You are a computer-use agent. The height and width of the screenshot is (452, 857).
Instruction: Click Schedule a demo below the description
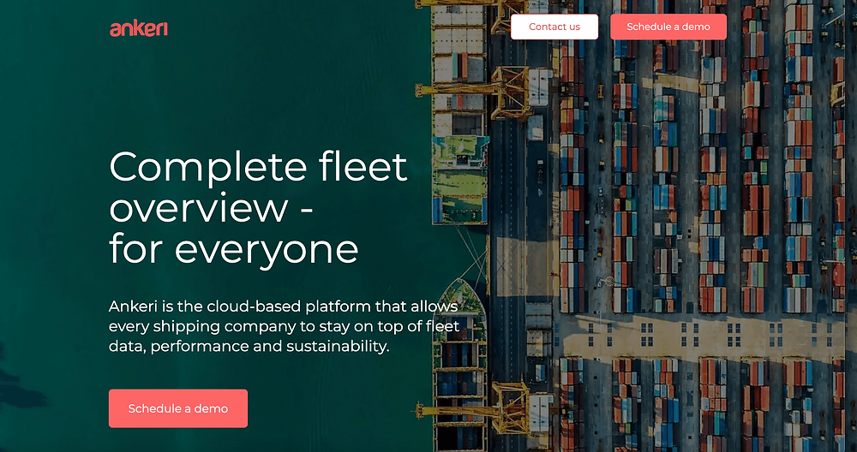point(178,408)
